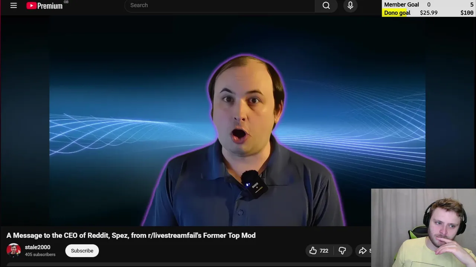Subscribe to the stale2000 channel
The height and width of the screenshot is (267, 476).
pos(82,251)
